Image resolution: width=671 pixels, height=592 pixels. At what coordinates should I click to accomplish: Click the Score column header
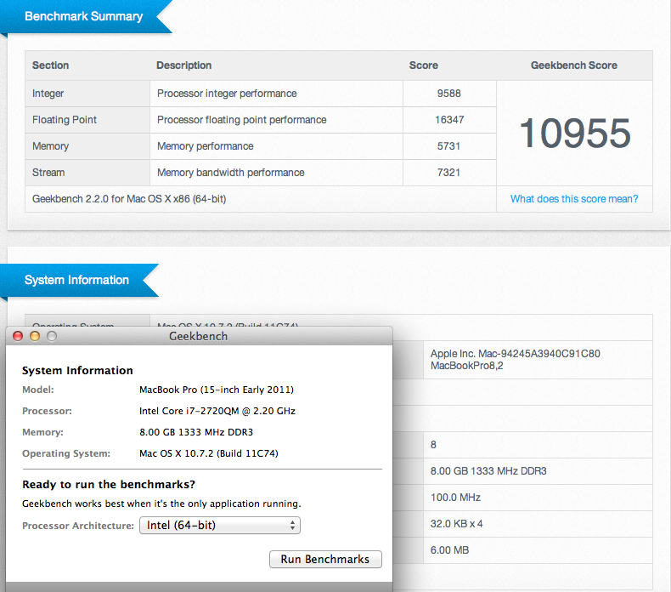pyautogui.click(x=424, y=65)
